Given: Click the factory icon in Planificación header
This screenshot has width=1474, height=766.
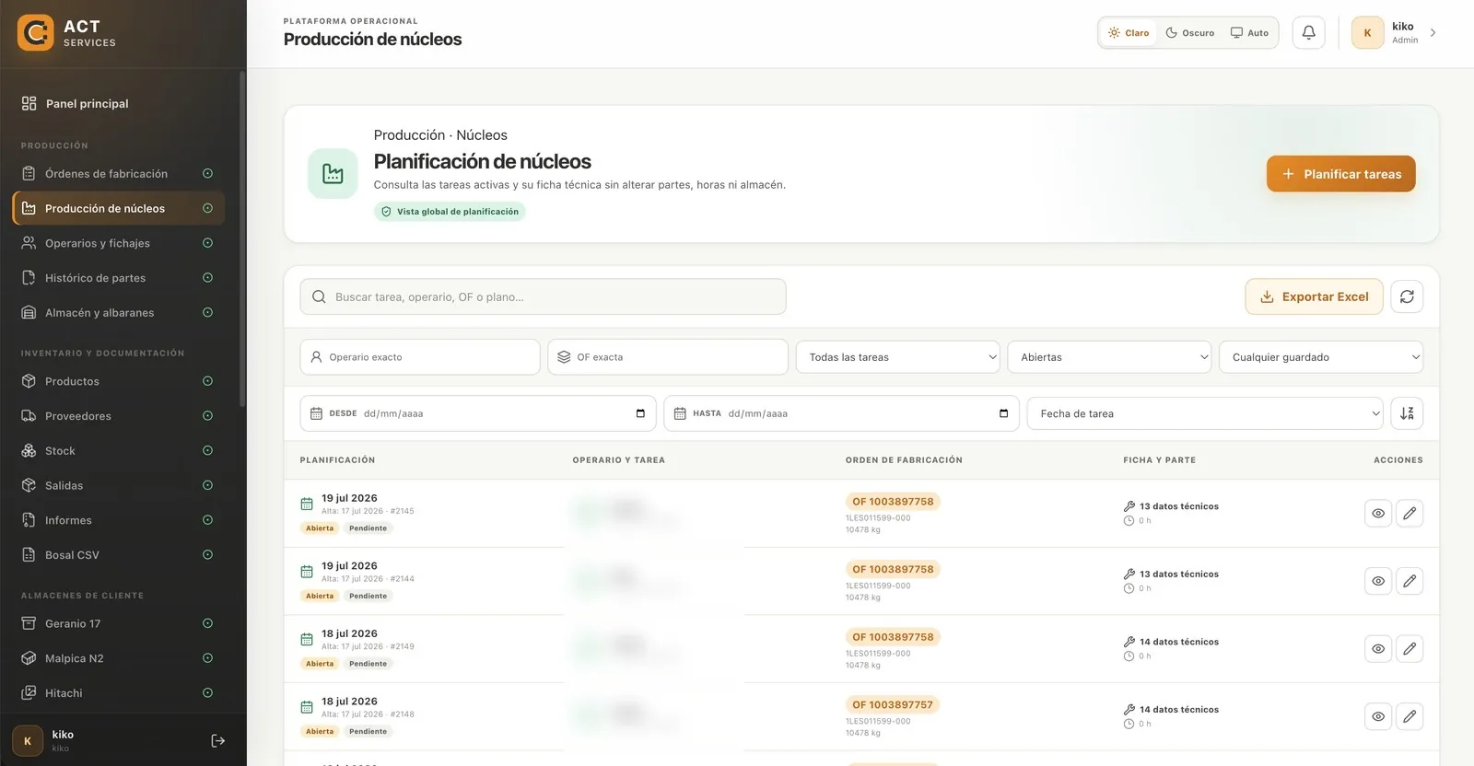Looking at the screenshot, I should coord(333,173).
